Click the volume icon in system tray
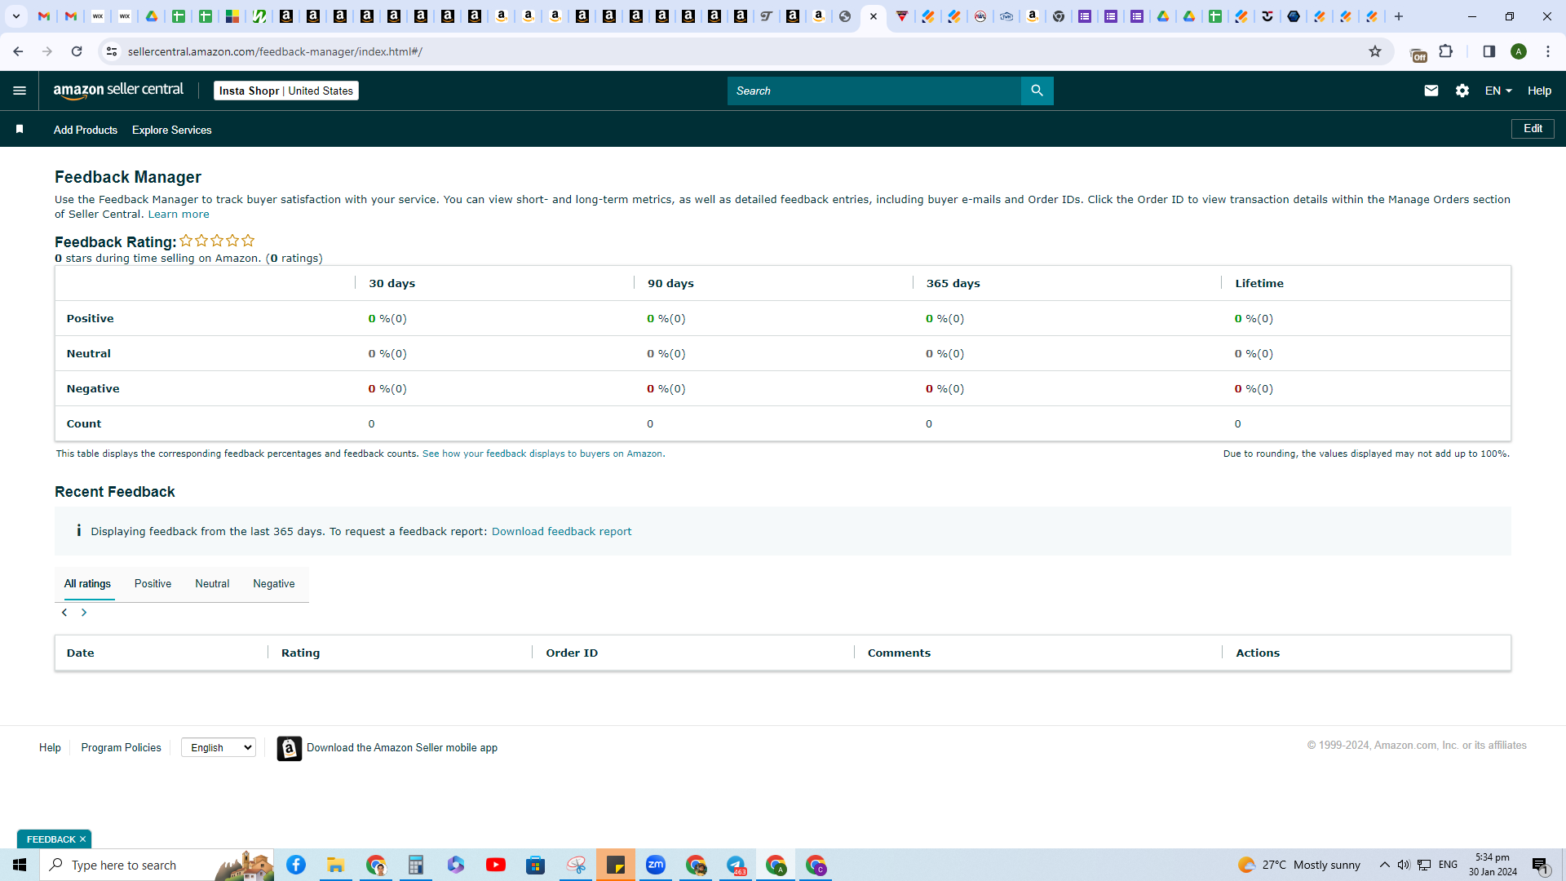This screenshot has height=881, width=1566. coord(1403,865)
